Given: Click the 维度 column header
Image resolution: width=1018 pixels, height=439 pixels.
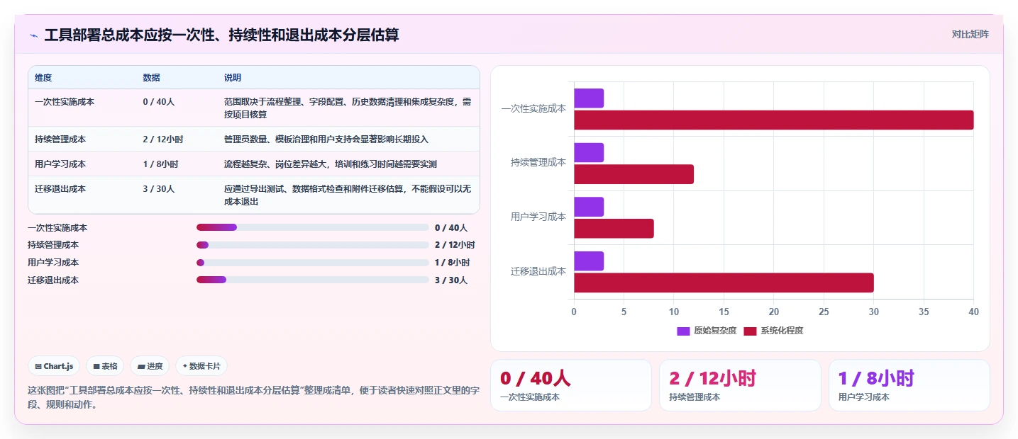Looking at the screenshot, I should click(43, 77).
